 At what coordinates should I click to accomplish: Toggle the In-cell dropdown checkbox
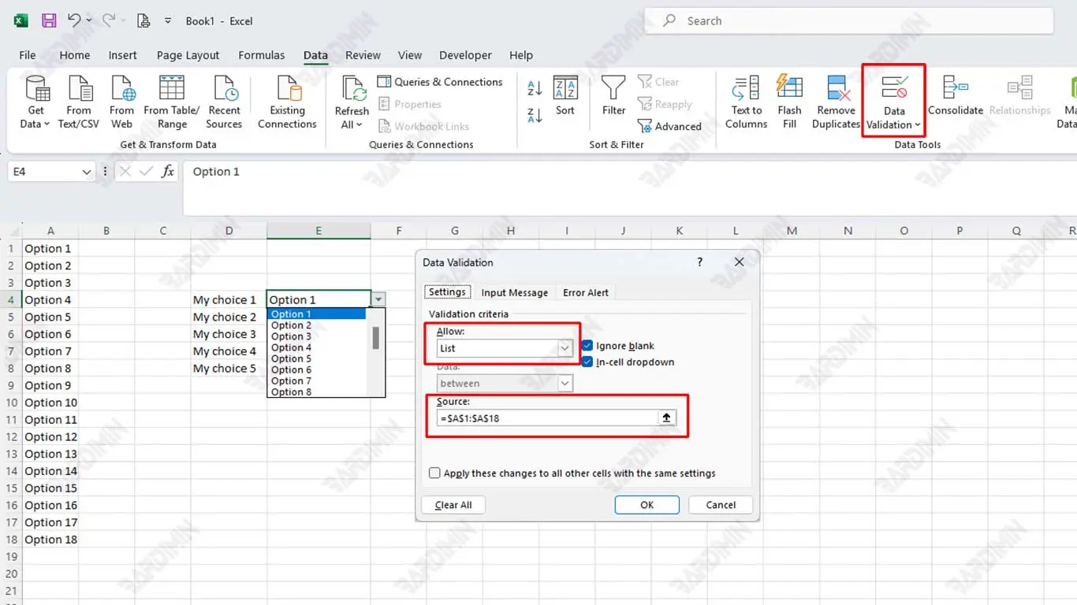tap(587, 362)
